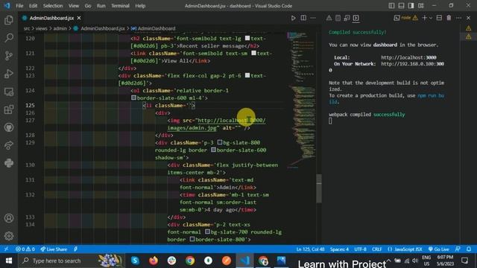The height and width of the screenshot is (268, 477).
Task: Click AdminDashboard.jsx breadcrumb segment
Action: click(x=103, y=28)
